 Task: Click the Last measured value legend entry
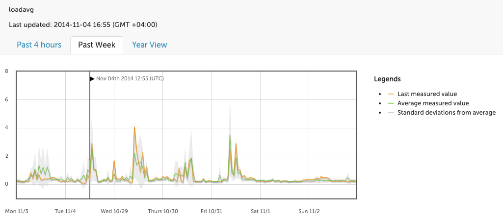[x=427, y=94]
